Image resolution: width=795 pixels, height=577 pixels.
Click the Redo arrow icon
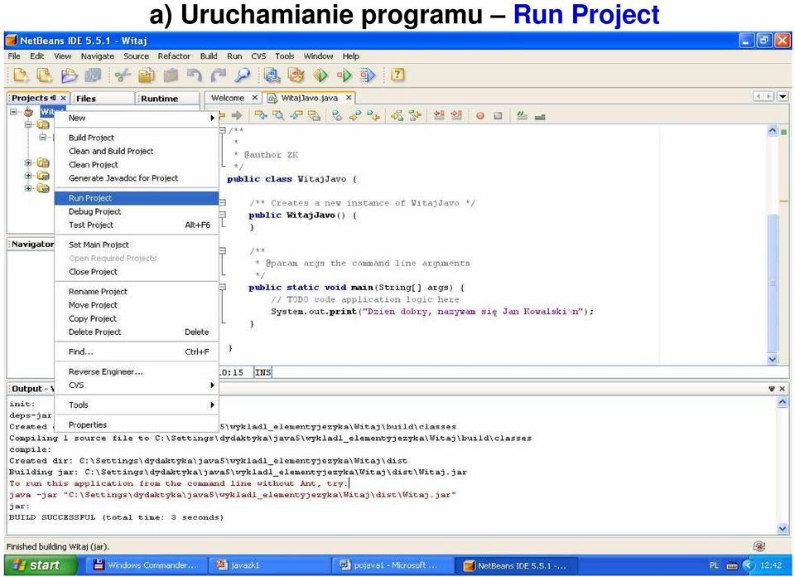click(x=219, y=75)
